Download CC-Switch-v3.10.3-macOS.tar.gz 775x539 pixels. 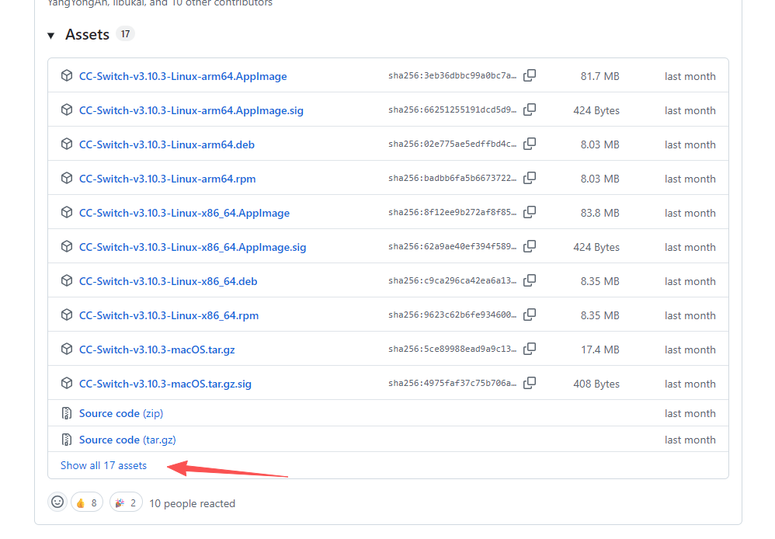[157, 349]
